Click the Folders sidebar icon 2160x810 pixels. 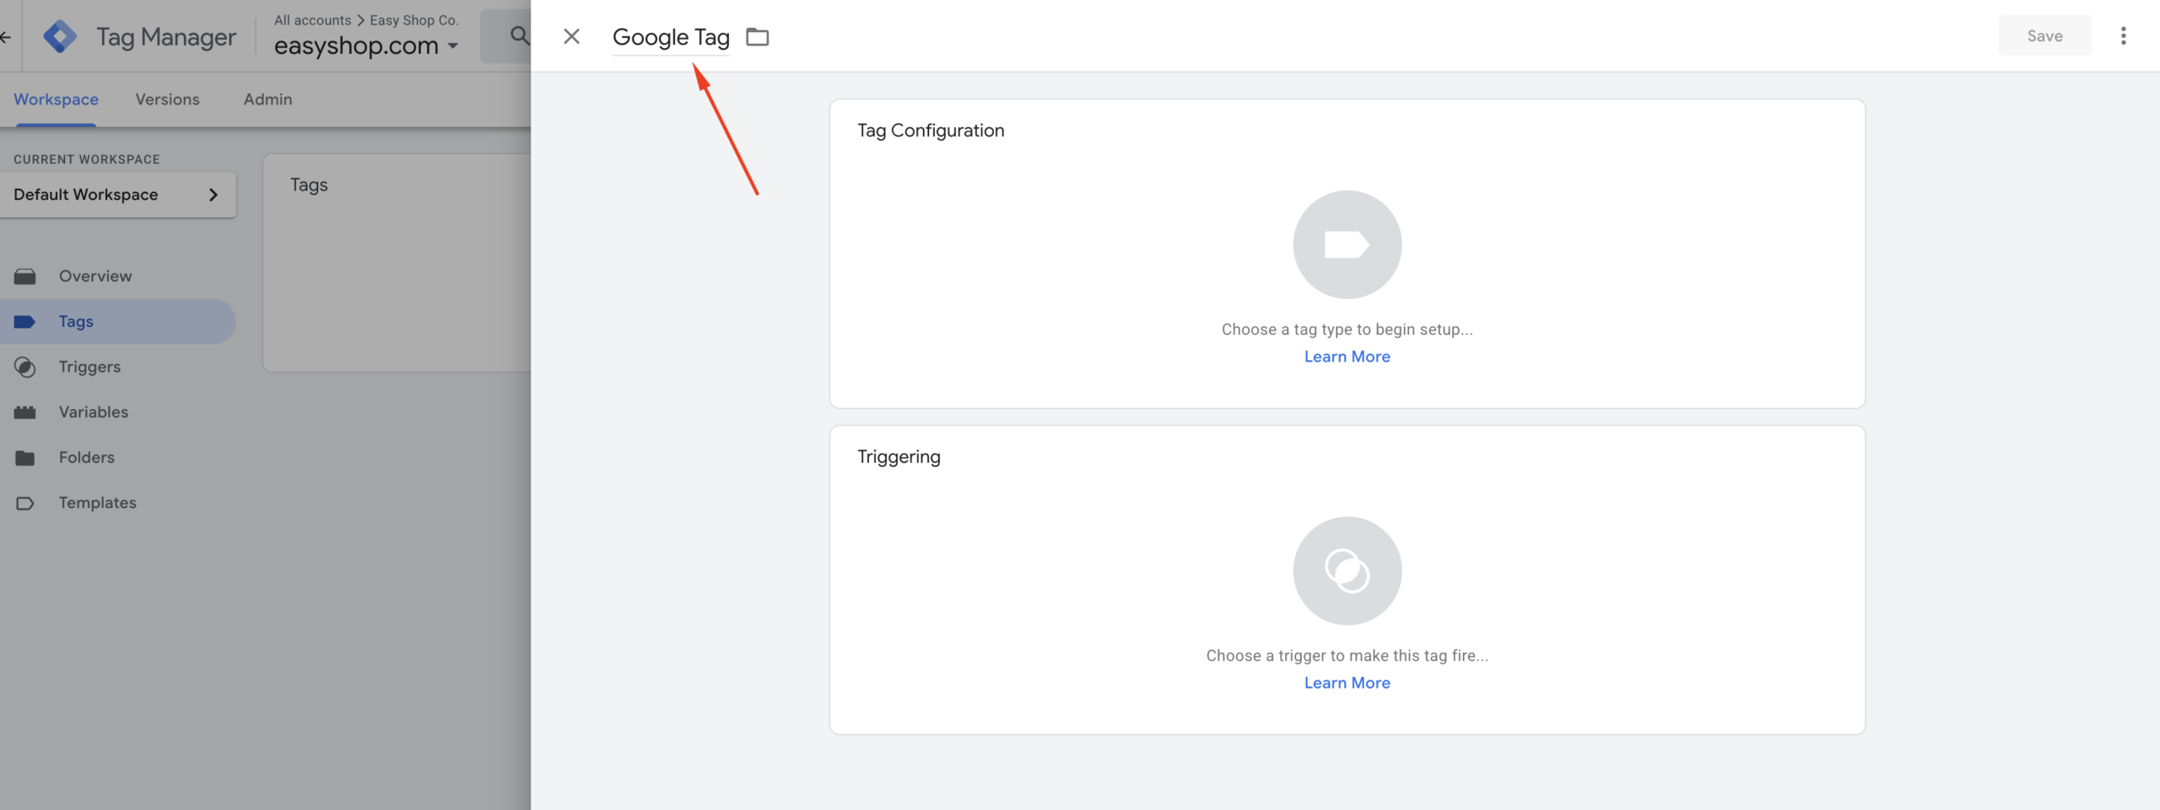(25, 458)
